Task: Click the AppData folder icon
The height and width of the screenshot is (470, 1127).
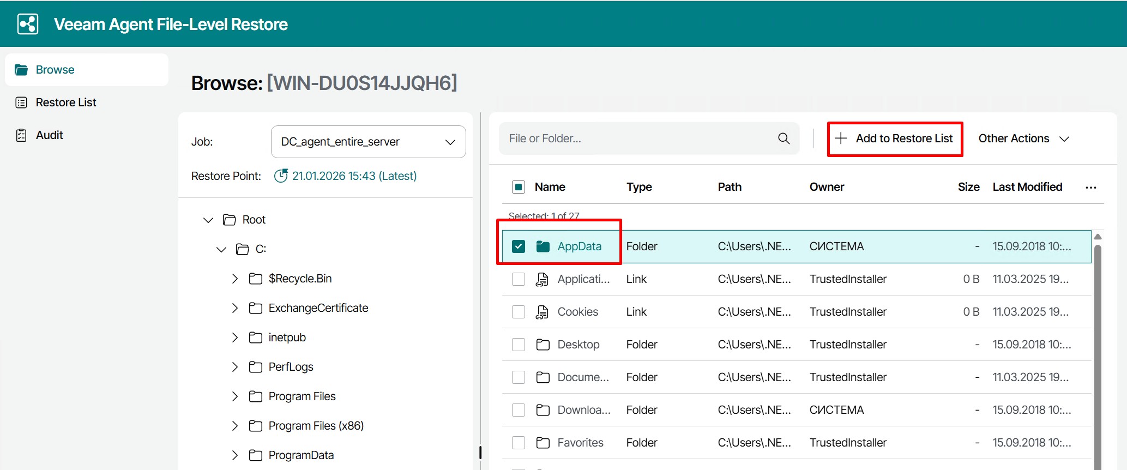Action: click(543, 246)
